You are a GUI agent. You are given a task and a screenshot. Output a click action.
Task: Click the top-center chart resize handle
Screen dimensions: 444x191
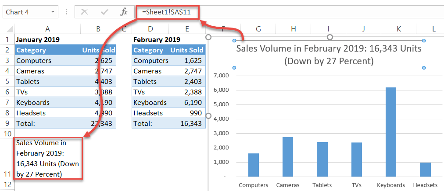tap(330, 37)
